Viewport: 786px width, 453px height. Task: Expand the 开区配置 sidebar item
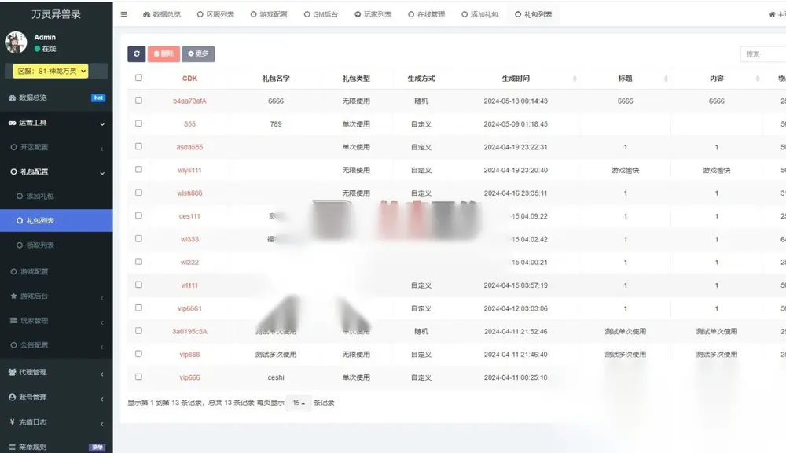click(56, 148)
